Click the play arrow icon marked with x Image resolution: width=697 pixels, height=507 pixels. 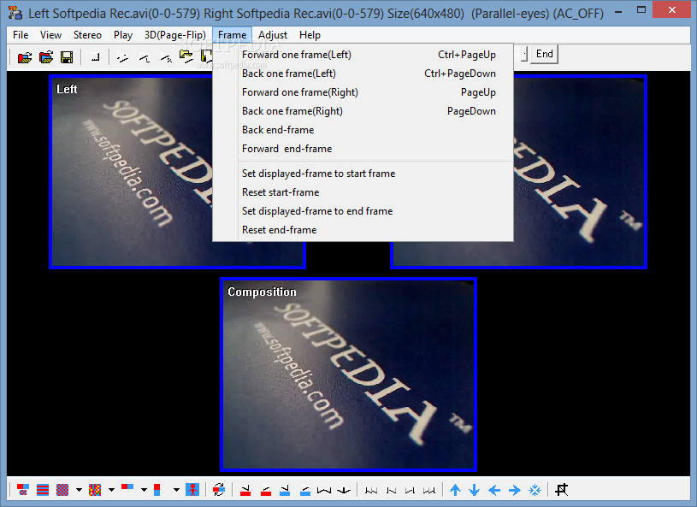click(166, 57)
